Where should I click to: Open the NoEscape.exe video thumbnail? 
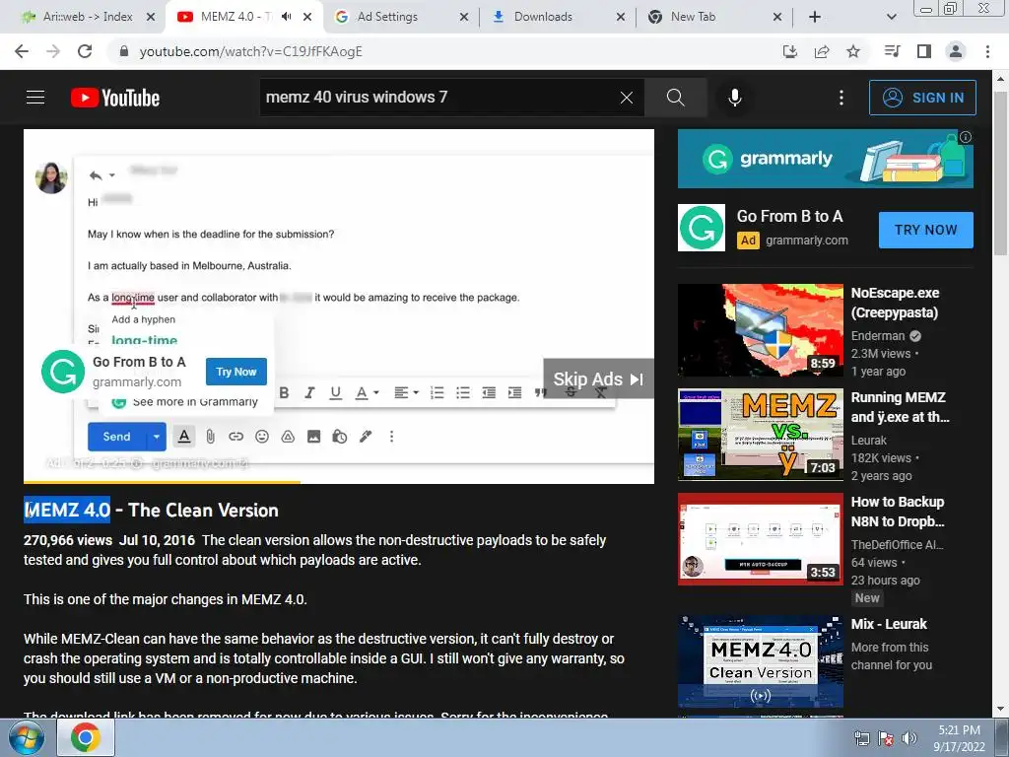point(760,330)
